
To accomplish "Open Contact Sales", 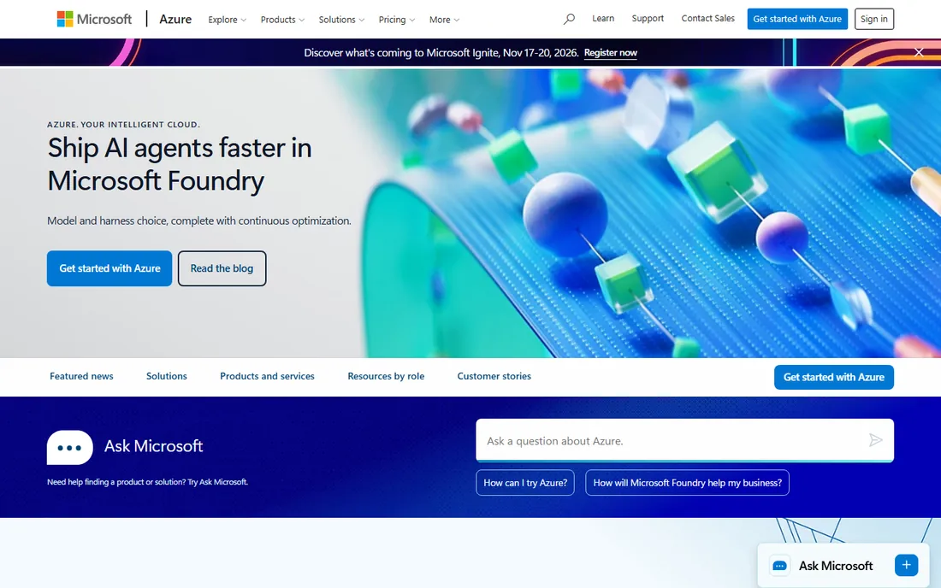I will 707,19.
